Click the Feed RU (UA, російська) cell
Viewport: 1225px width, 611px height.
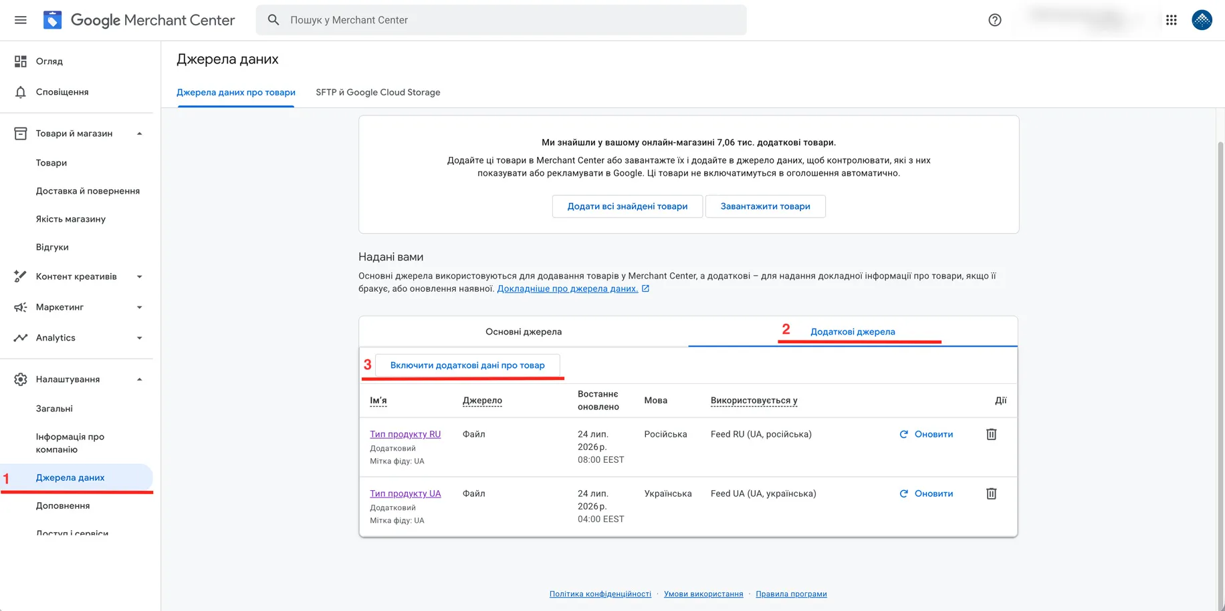761,434
